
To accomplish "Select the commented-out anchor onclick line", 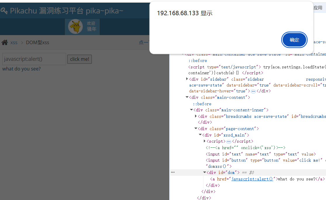I will click(245, 148).
